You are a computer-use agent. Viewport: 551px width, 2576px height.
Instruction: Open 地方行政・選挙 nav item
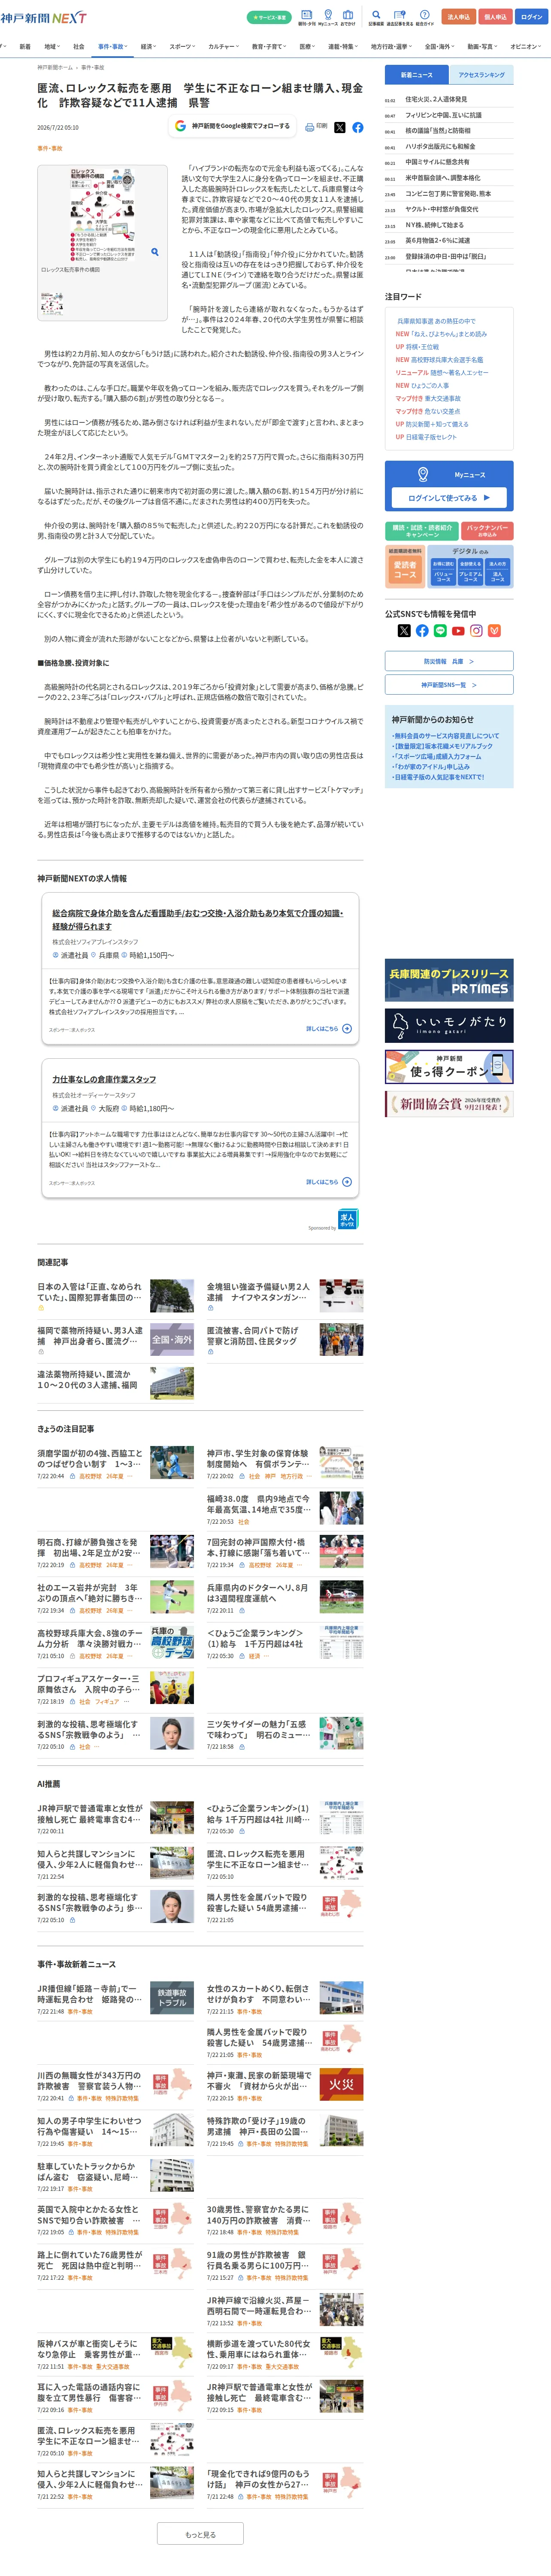pyautogui.click(x=390, y=46)
